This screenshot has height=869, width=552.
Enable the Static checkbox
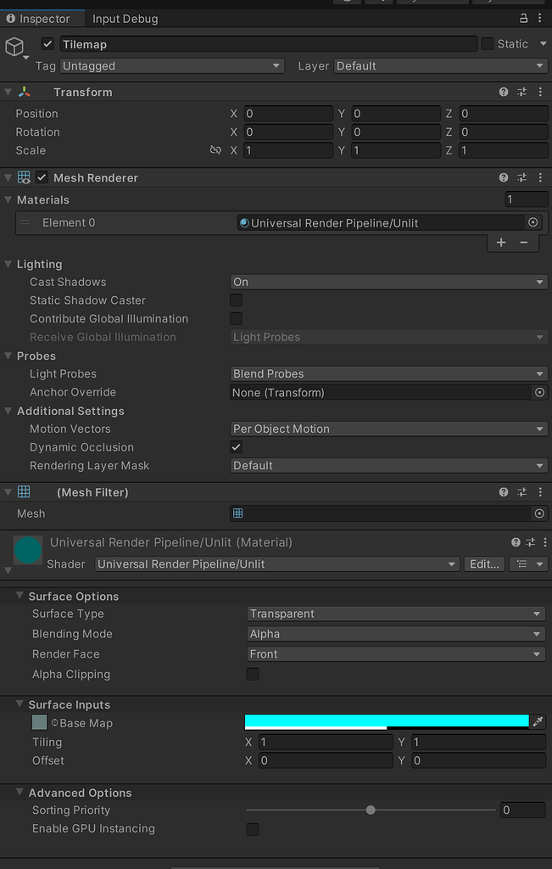click(x=488, y=44)
